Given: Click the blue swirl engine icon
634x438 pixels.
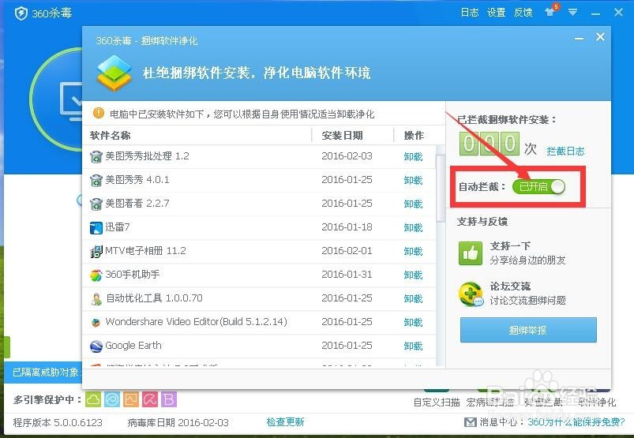Looking at the screenshot, I should click(112, 399).
